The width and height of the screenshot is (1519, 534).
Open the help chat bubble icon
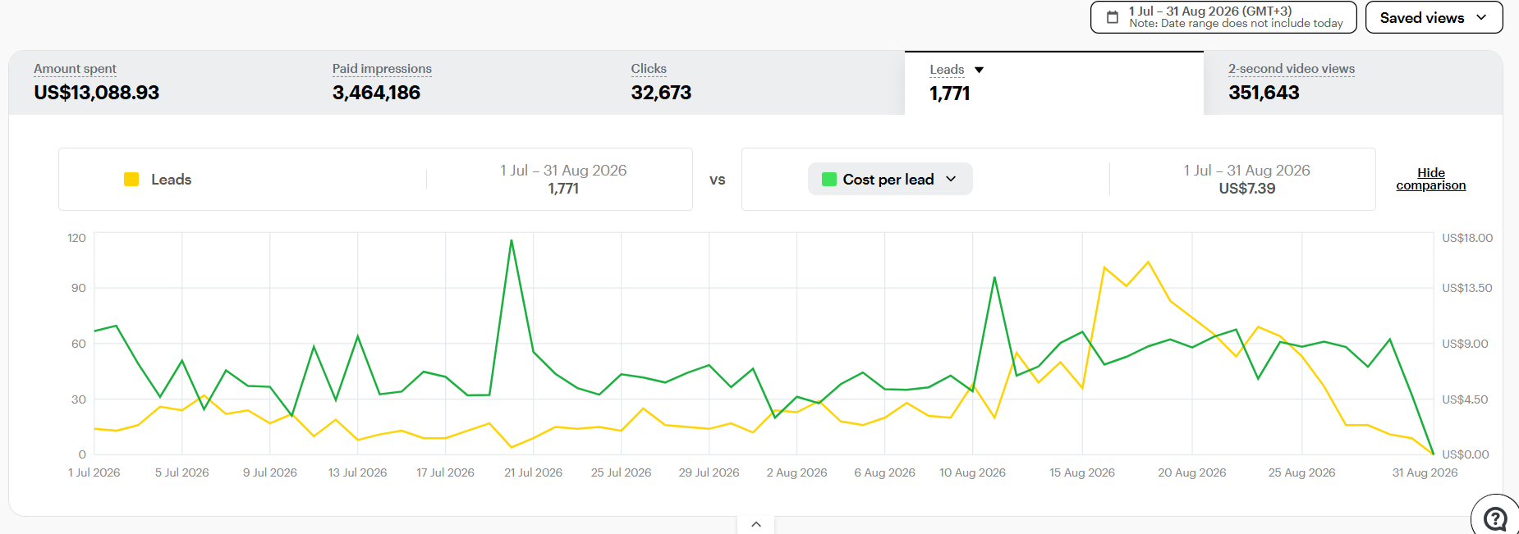[1495, 518]
